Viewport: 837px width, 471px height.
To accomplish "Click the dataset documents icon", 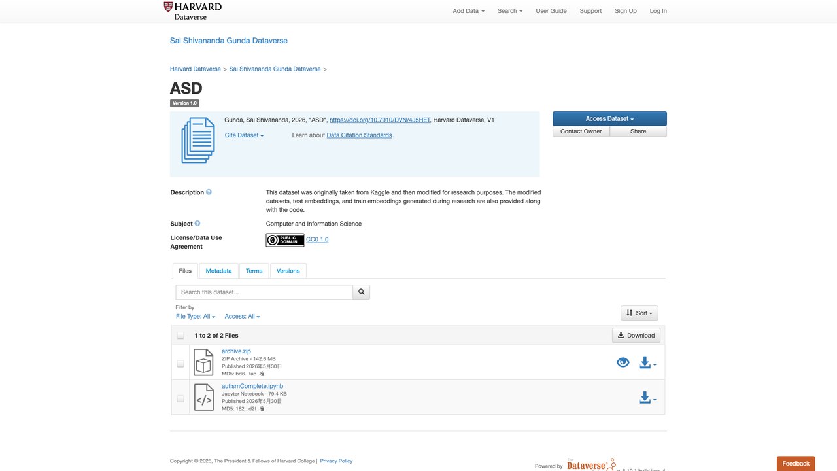I will [198, 140].
